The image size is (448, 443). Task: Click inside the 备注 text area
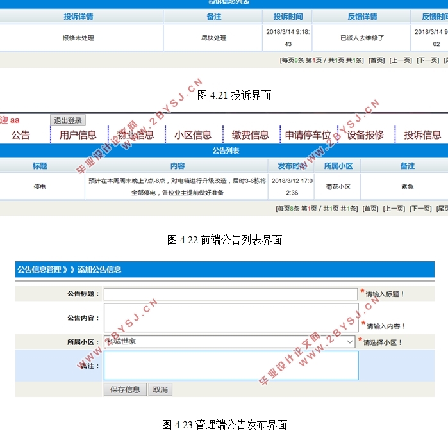[231, 366]
